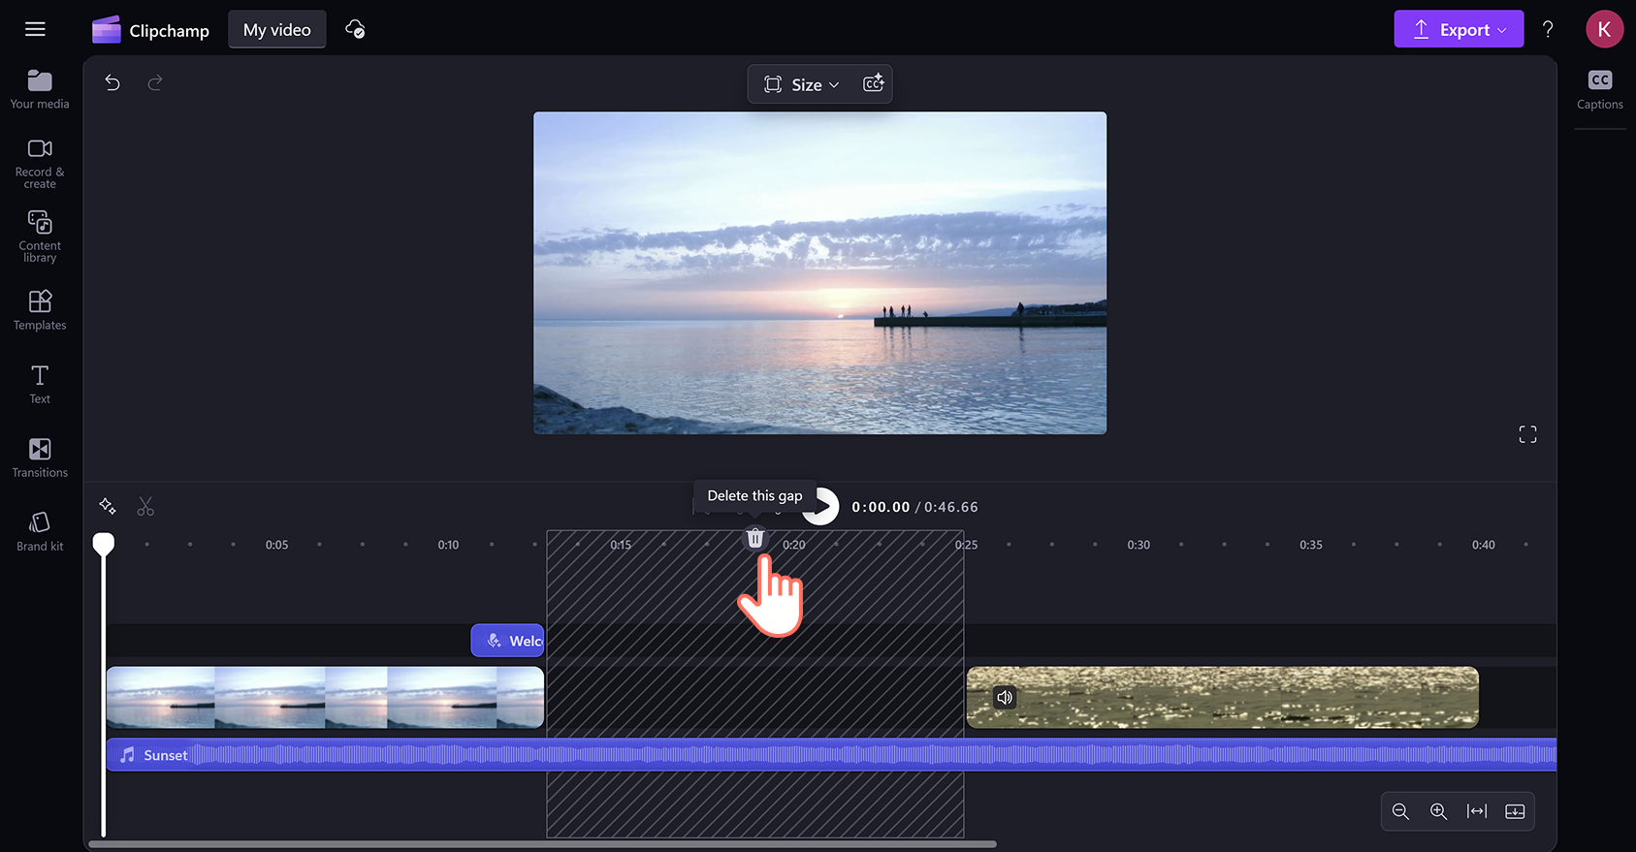
Task: Enter fullscreen preview mode
Action: click(1527, 434)
